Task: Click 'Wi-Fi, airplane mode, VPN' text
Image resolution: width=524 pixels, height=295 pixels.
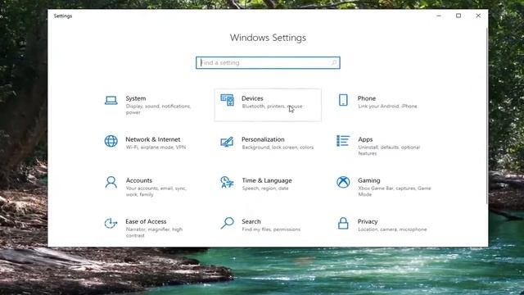Action: click(x=156, y=147)
